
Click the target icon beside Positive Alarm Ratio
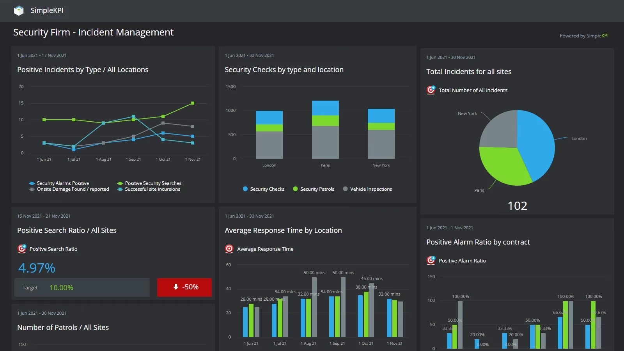click(x=431, y=261)
